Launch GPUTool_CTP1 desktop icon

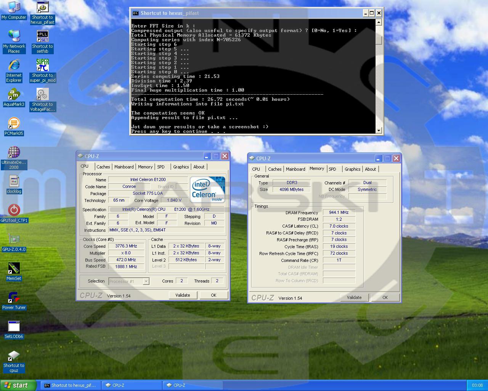pos(14,213)
